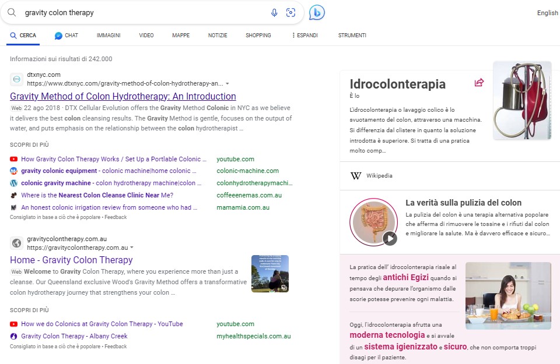
Task: Click YouTube icon beside How we do Colonics
Action: [13, 324]
